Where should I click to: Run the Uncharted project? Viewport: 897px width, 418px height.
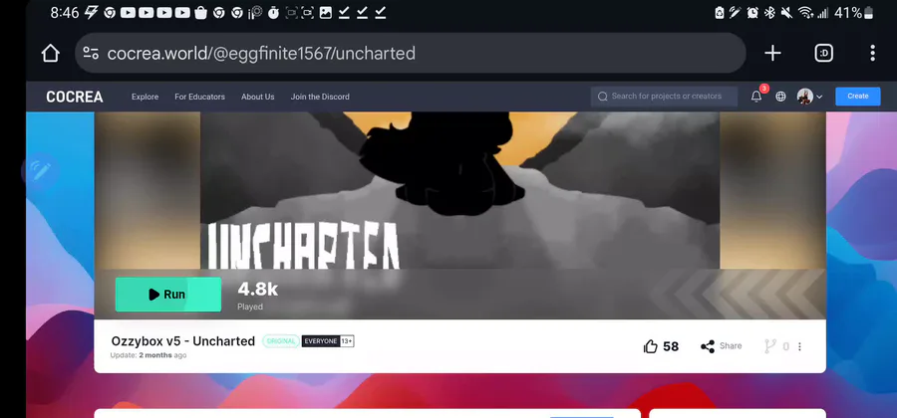point(168,295)
